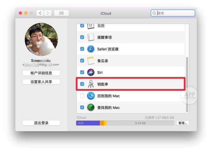
Task: Click the 钥匙串 label text
Action: coord(103,84)
